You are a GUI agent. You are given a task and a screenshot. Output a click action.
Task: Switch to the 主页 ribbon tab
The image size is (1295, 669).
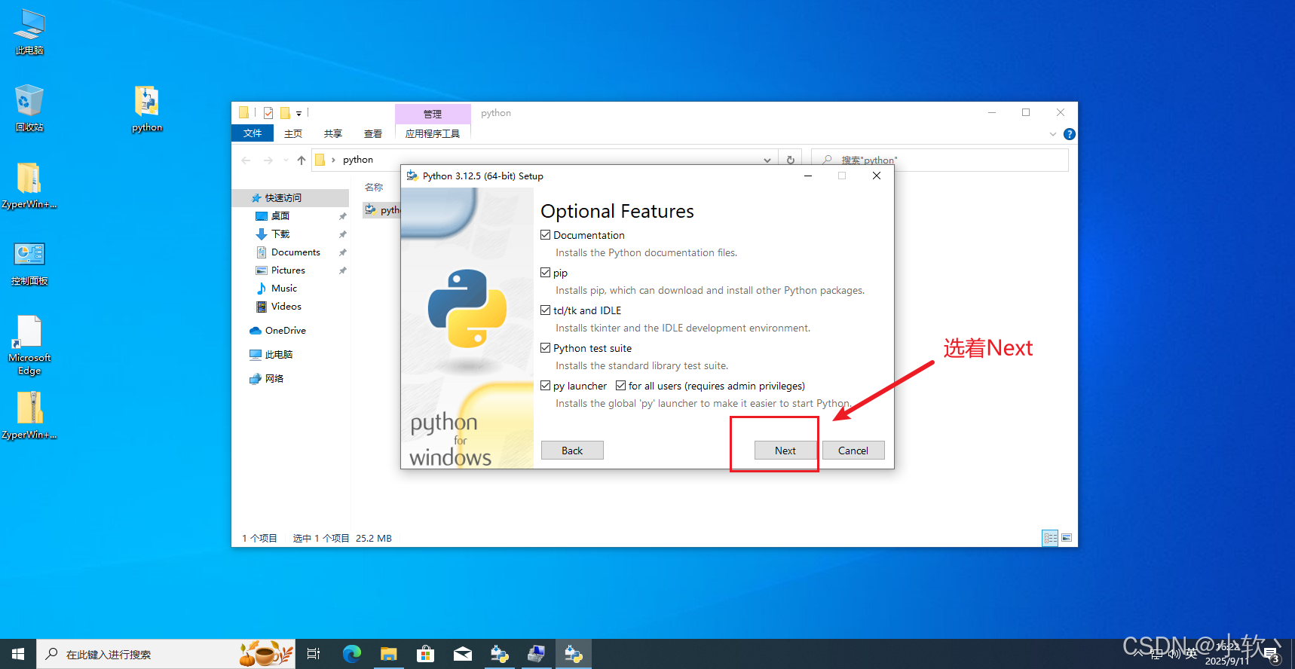(293, 133)
